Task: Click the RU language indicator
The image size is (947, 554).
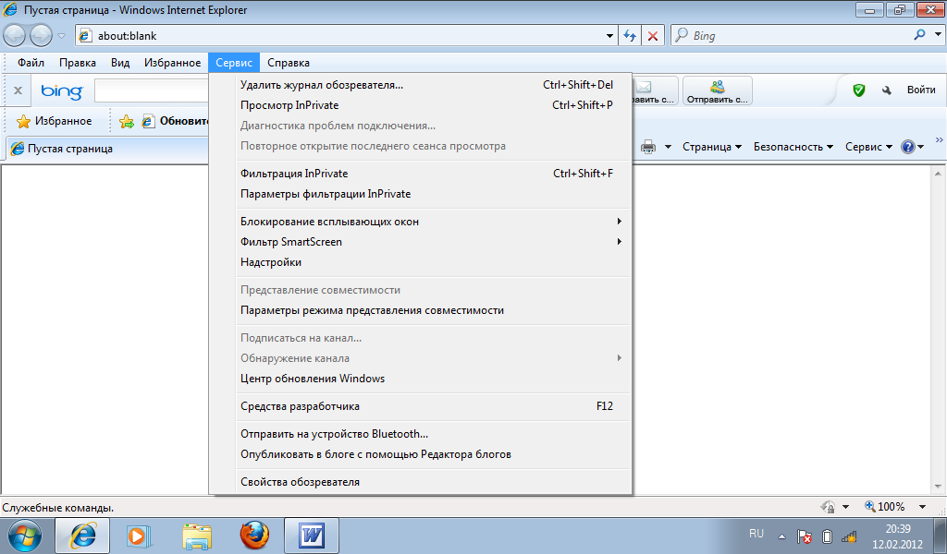Action: coord(756,534)
